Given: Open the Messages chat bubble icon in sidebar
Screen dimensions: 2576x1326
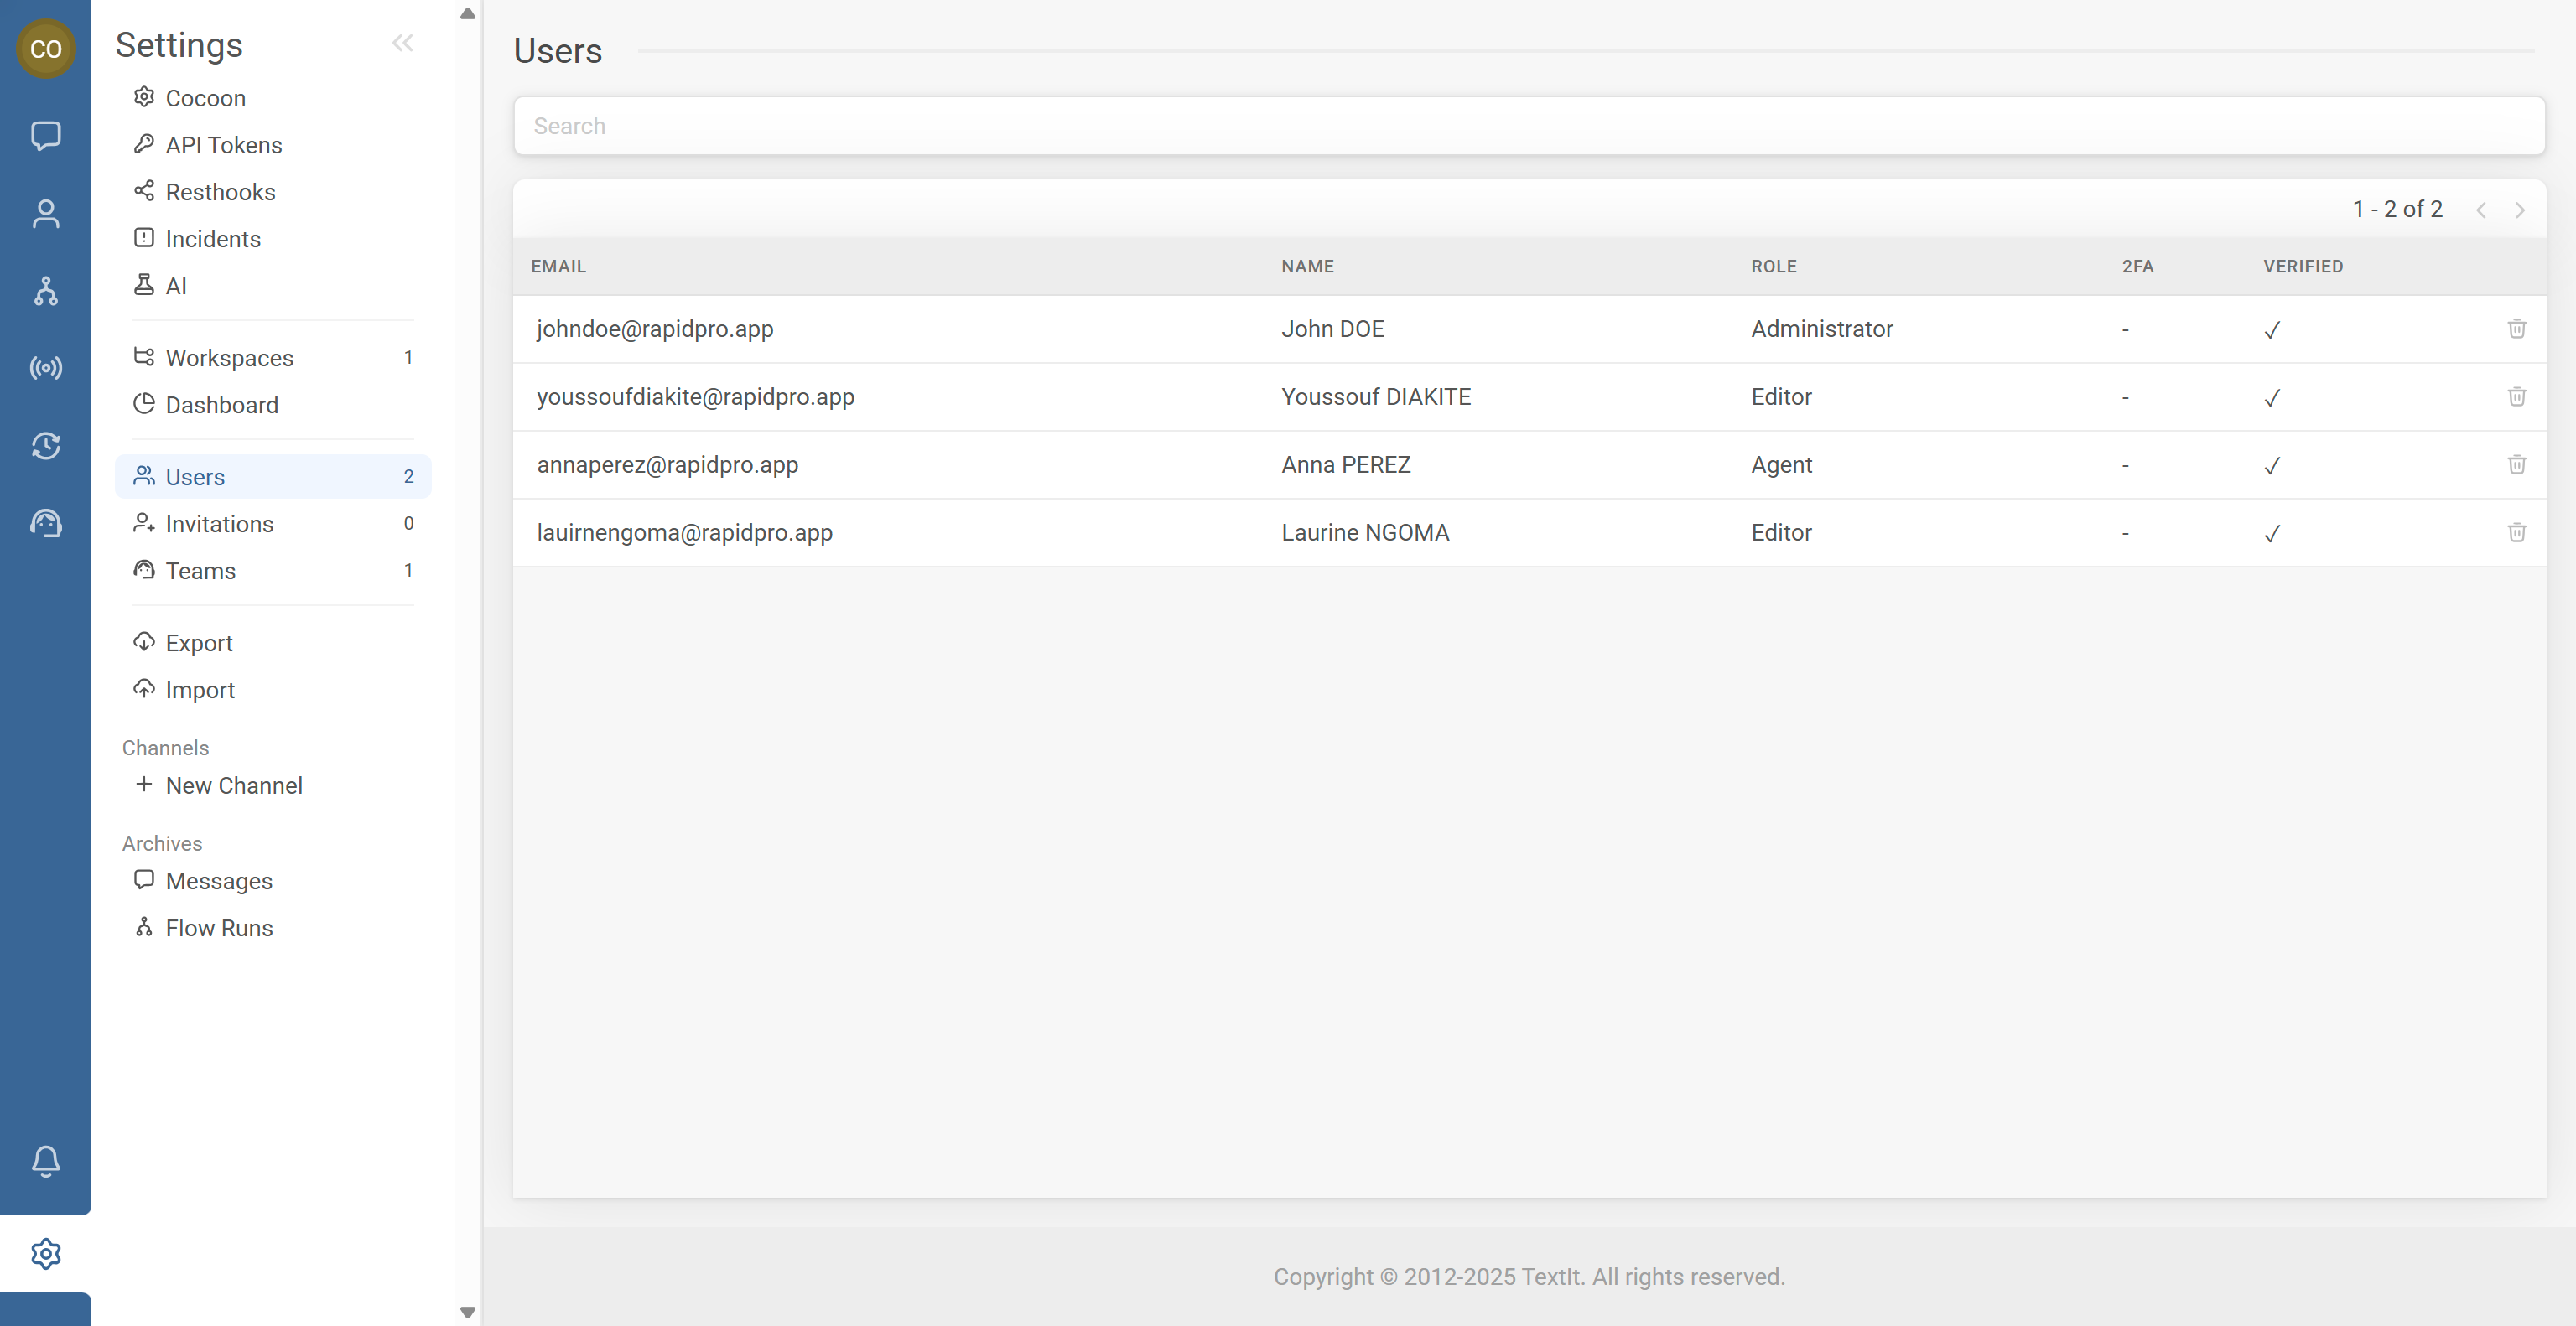Looking at the screenshot, I should point(46,137).
